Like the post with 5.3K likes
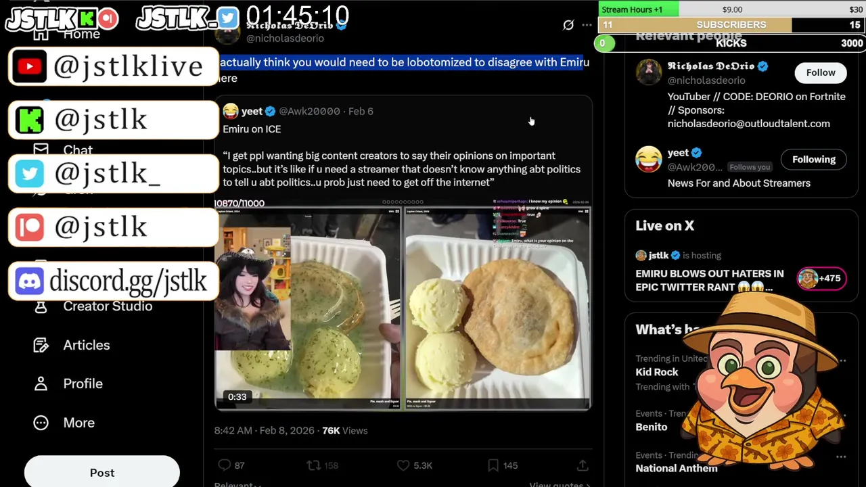The image size is (866, 487). point(403,465)
